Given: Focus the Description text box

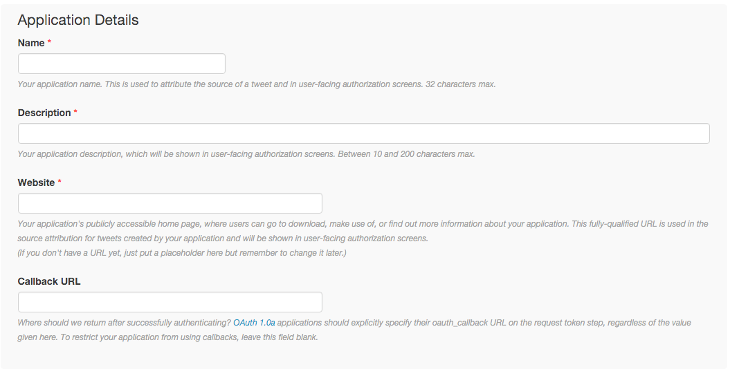Looking at the screenshot, I should [x=363, y=133].
